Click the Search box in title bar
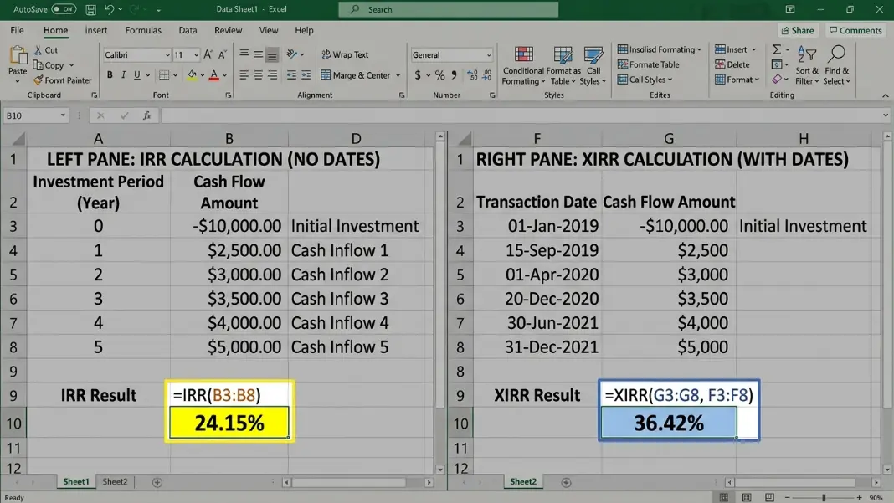Image resolution: width=894 pixels, height=503 pixels. 448,10
